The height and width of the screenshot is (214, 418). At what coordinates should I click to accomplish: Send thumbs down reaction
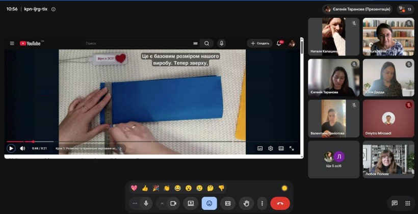click(x=221, y=188)
